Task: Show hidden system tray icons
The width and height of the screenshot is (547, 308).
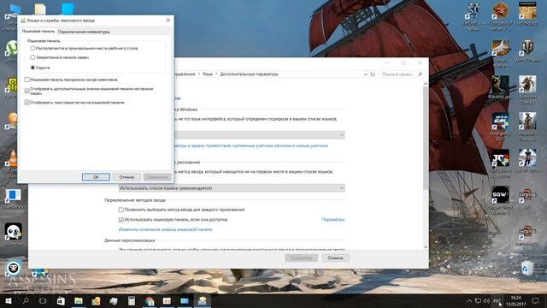Action: (469, 301)
